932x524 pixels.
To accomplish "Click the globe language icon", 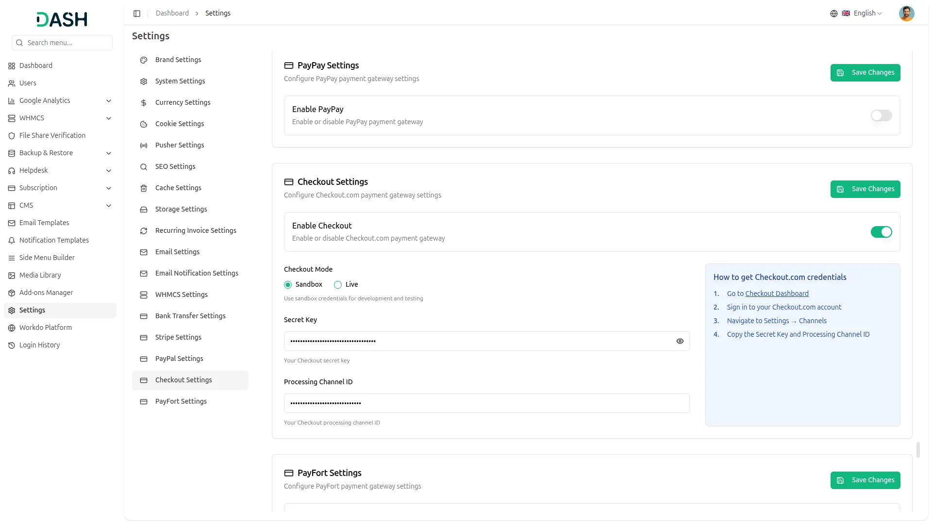I will point(834,14).
